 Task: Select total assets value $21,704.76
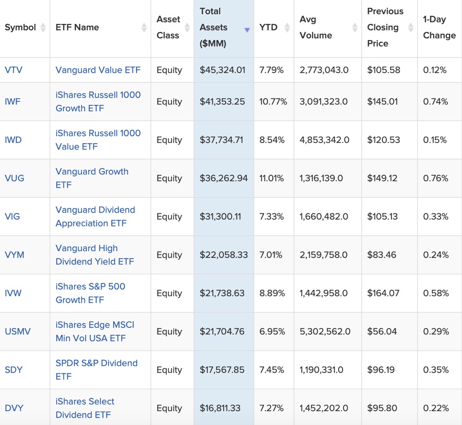(x=222, y=332)
